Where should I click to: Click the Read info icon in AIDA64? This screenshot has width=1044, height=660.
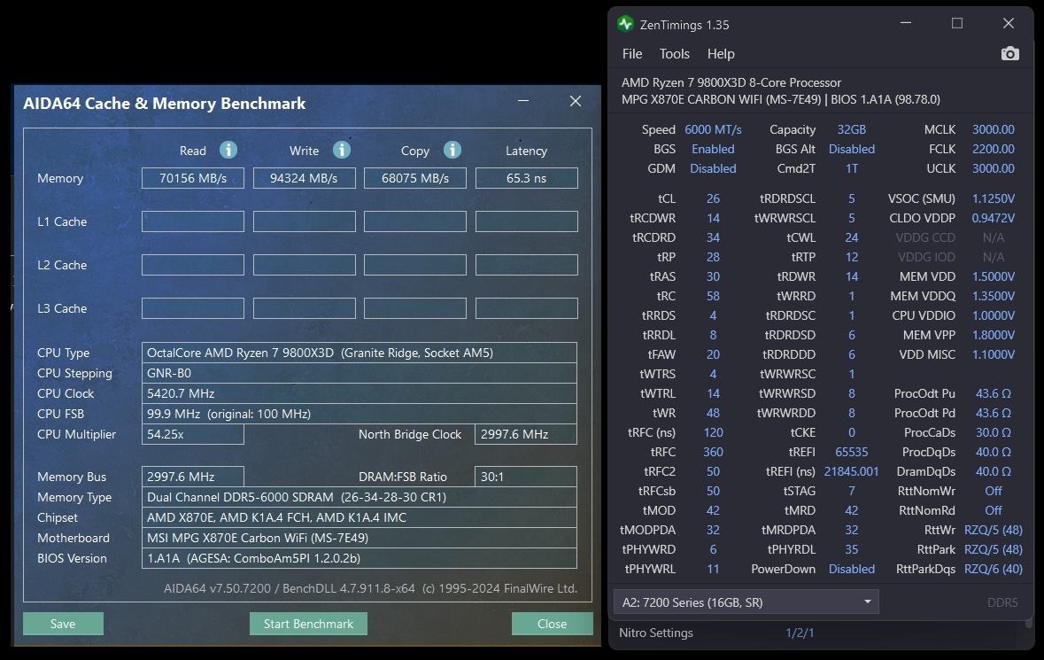228,150
